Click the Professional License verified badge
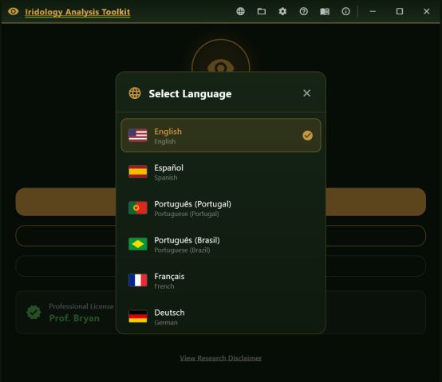Screen dimensions: 442x382 (x=34, y=312)
